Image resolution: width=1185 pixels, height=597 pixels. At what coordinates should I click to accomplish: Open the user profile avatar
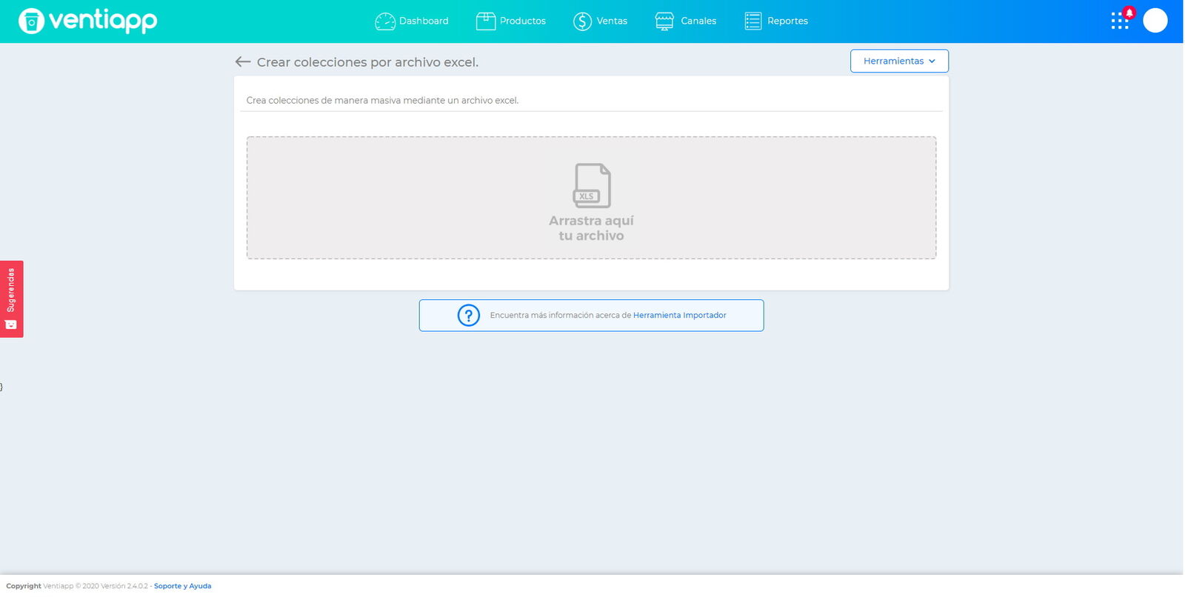1155,21
